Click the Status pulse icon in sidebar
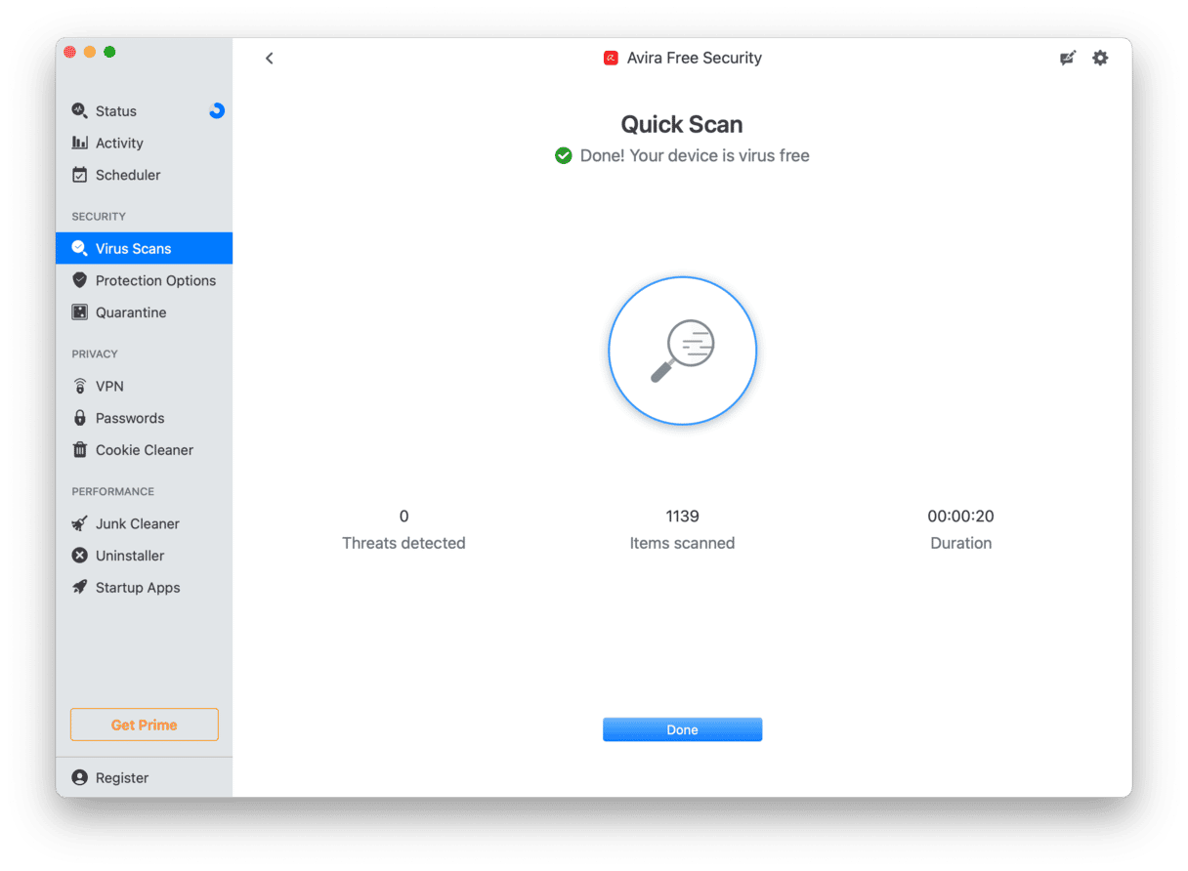The height and width of the screenshot is (871, 1188). (x=80, y=110)
